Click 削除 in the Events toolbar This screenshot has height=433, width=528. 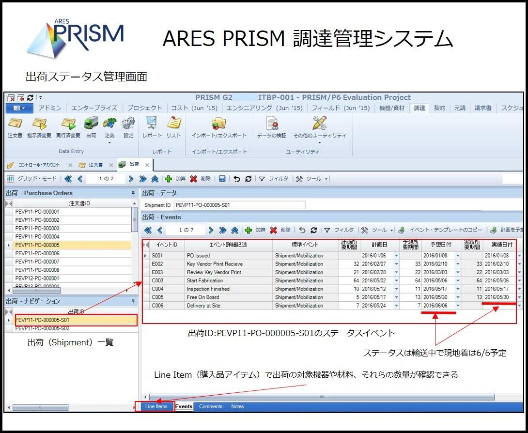tap(280, 231)
